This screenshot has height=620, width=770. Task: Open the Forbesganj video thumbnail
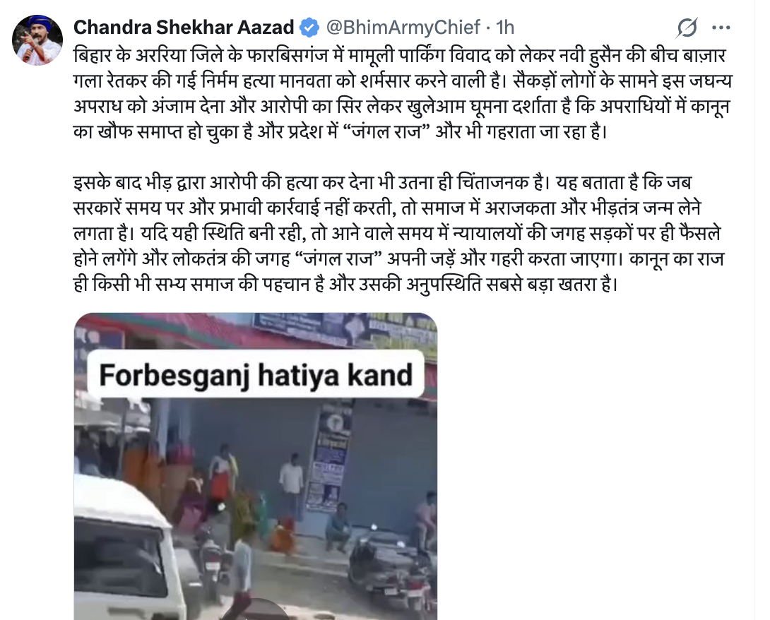coord(255,466)
